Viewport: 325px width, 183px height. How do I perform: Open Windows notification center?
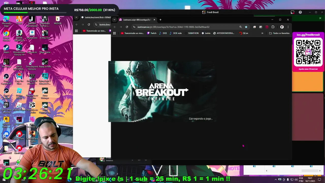[x=320, y=180]
